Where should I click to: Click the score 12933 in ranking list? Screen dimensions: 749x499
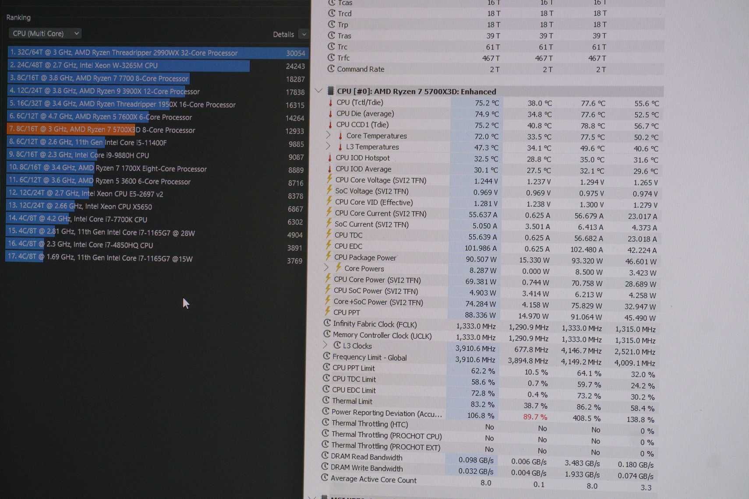pos(294,131)
